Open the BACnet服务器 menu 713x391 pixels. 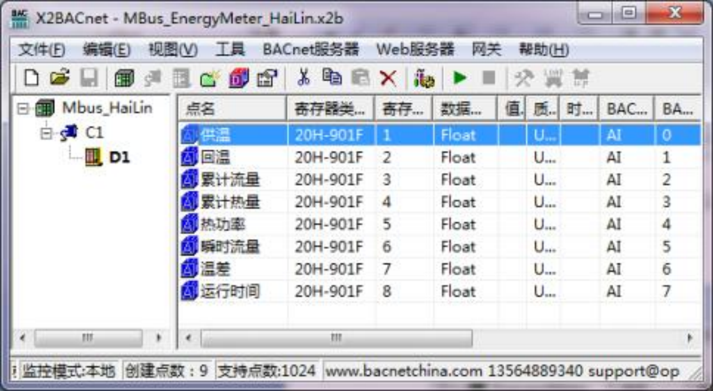pos(311,50)
